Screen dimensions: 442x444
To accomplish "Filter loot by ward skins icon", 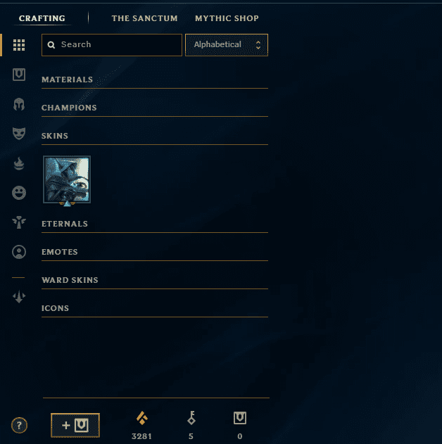I will pyautogui.click(x=19, y=222).
